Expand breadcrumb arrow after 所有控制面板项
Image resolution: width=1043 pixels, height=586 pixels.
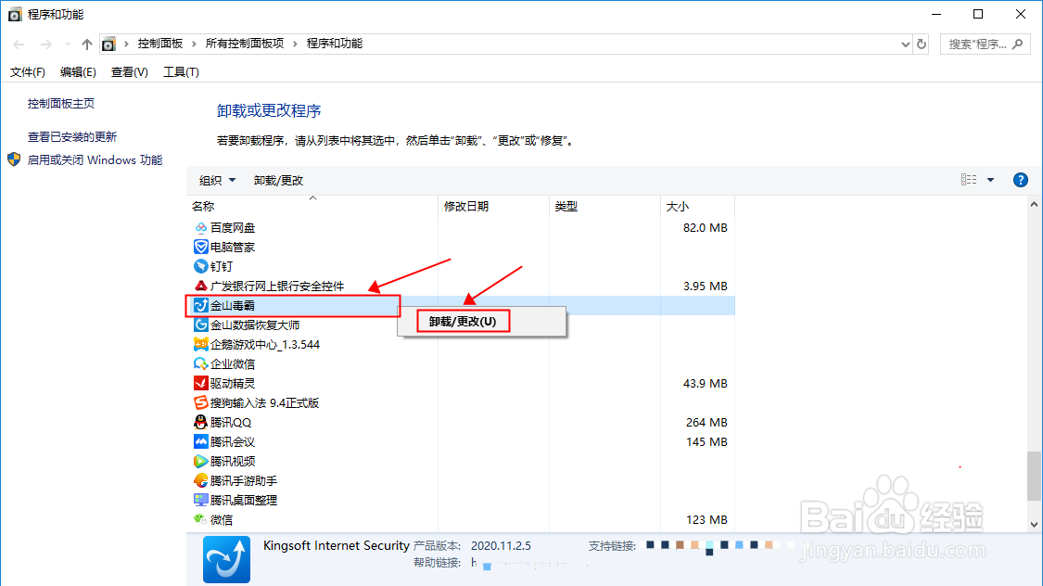click(295, 44)
